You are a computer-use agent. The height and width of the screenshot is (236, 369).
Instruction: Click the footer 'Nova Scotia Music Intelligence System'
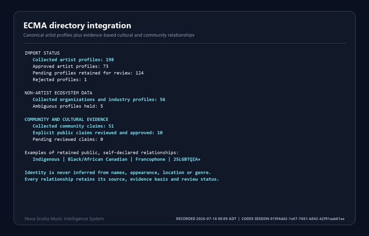coord(64,219)
